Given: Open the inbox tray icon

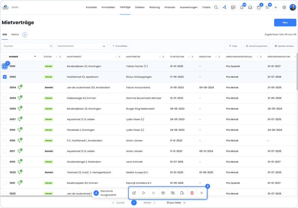Looking at the screenshot, I should point(250,7).
